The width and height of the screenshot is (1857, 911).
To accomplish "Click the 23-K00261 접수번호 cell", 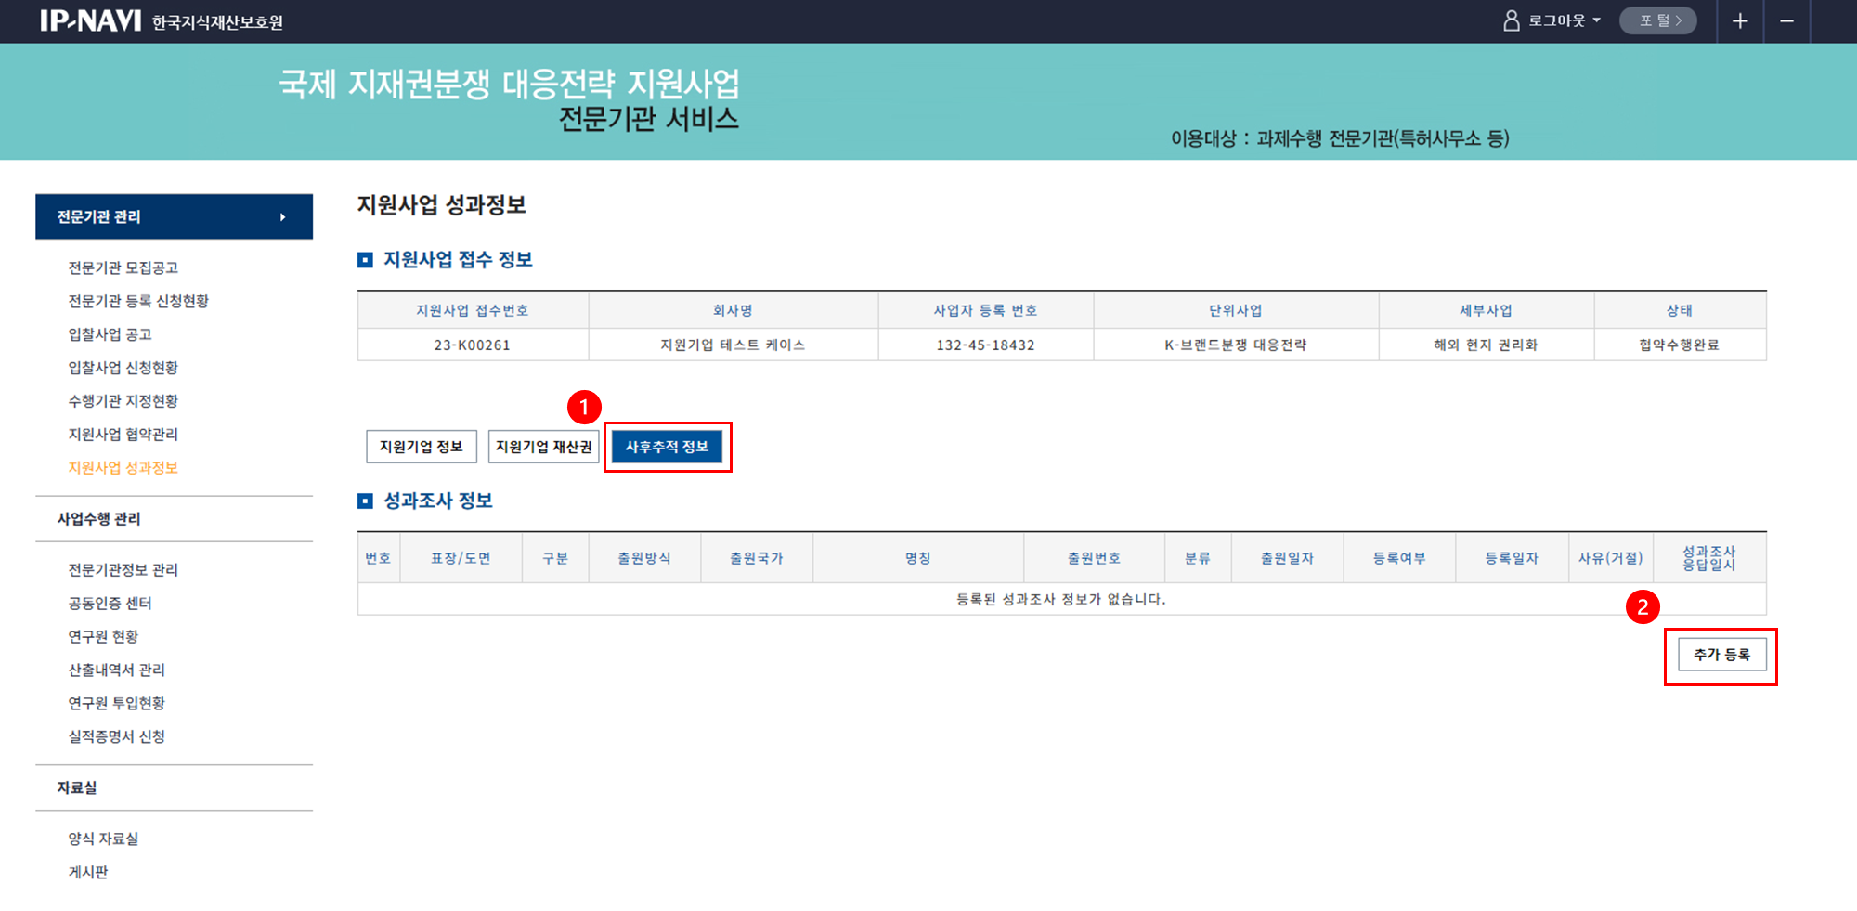I will [472, 345].
